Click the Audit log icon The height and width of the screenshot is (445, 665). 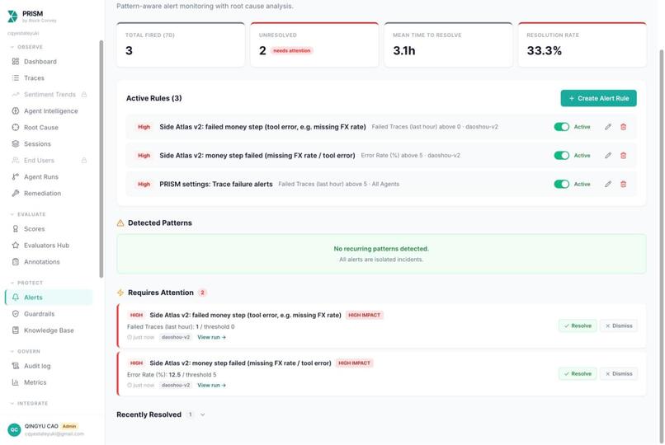pyautogui.click(x=16, y=366)
